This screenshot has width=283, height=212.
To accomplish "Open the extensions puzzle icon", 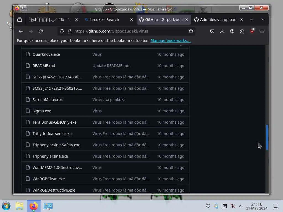I will [242, 31].
